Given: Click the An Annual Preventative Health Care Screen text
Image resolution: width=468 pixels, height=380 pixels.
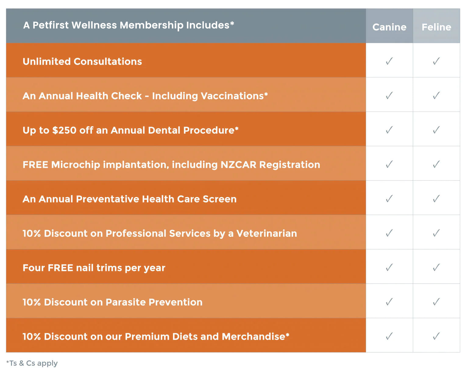Looking at the screenshot, I should (x=129, y=199).
